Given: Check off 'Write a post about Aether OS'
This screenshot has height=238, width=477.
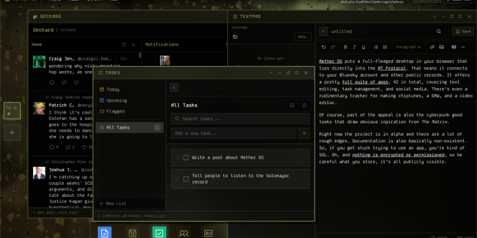Looking at the screenshot, I should click(x=186, y=157).
